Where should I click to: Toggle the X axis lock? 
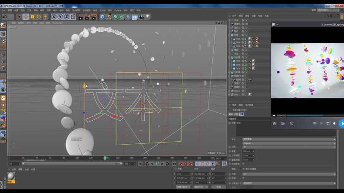coord(54,17)
